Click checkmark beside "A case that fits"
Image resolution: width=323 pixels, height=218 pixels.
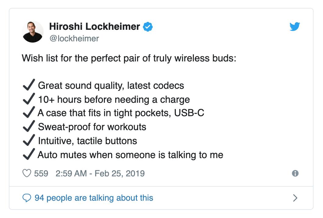[29, 113]
